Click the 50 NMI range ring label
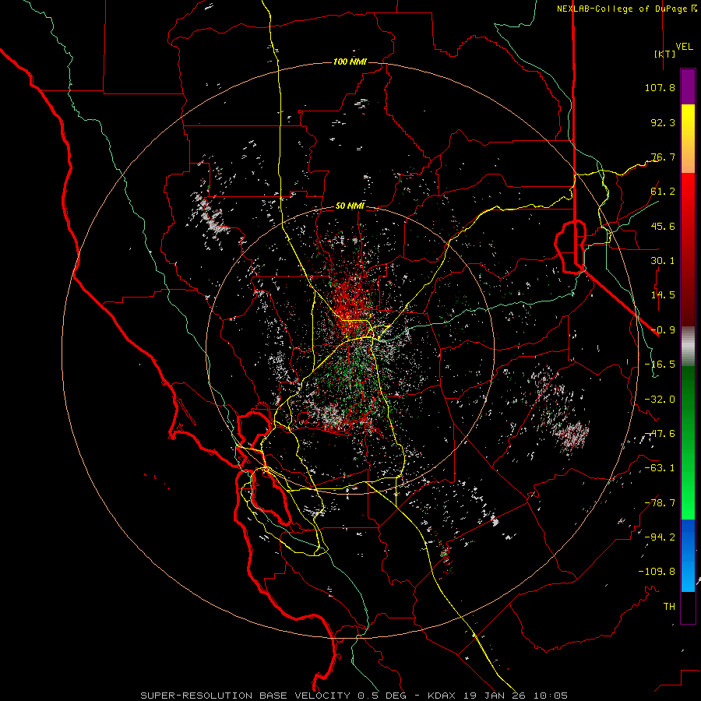Viewport: 701px width, 701px height. (350, 206)
